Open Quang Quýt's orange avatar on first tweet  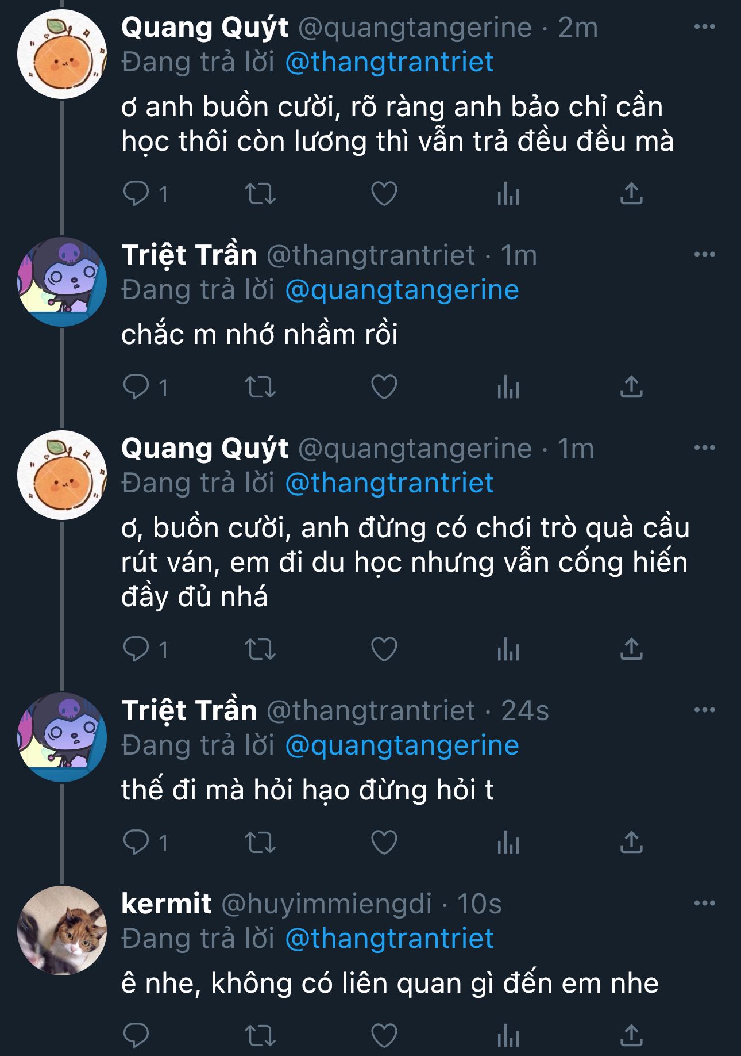[x=62, y=54]
